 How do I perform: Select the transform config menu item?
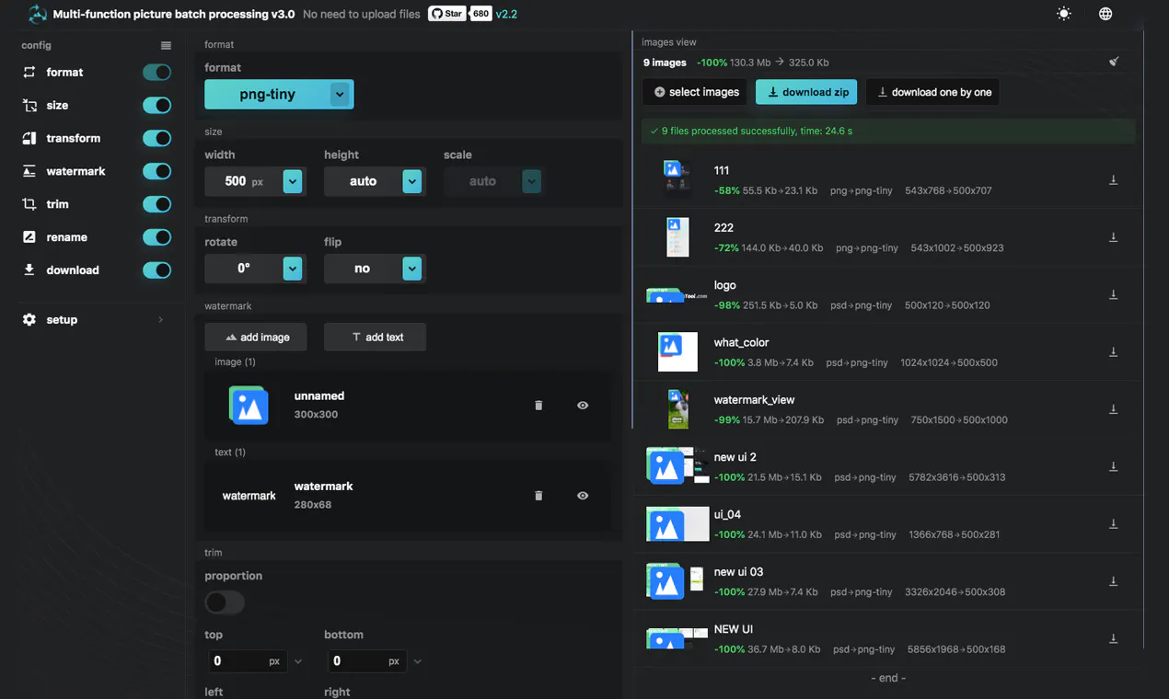(x=74, y=138)
